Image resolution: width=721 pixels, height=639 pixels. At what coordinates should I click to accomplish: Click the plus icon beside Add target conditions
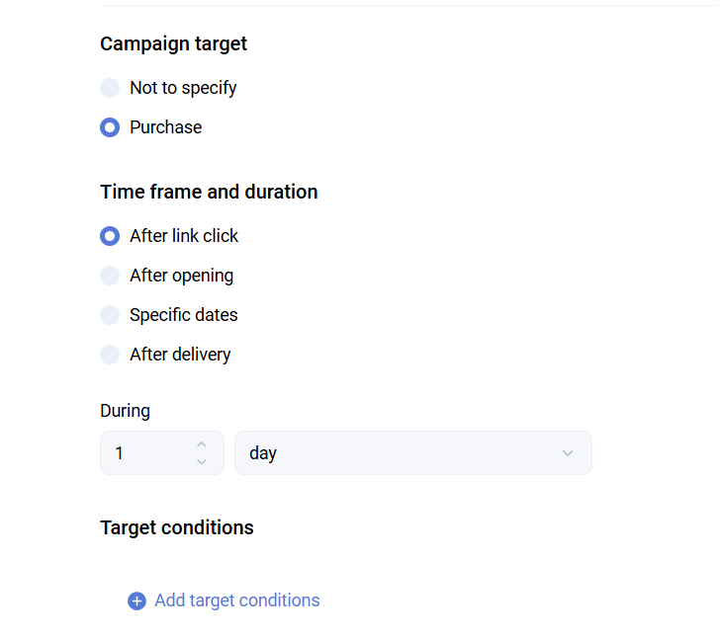pyautogui.click(x=136, y=600)
